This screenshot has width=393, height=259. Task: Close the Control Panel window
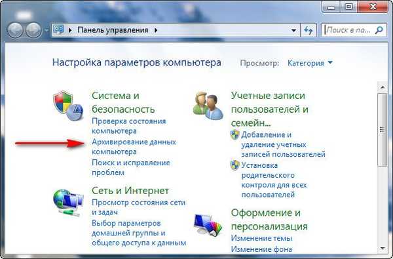(x=373, y=7)
